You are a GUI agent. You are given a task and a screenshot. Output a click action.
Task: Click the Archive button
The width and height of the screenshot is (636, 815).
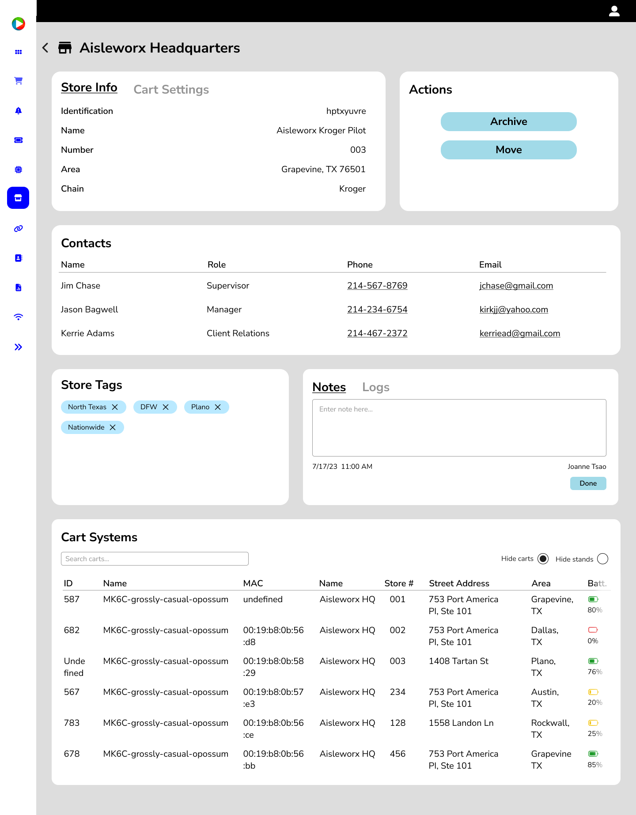coord(509,121)
